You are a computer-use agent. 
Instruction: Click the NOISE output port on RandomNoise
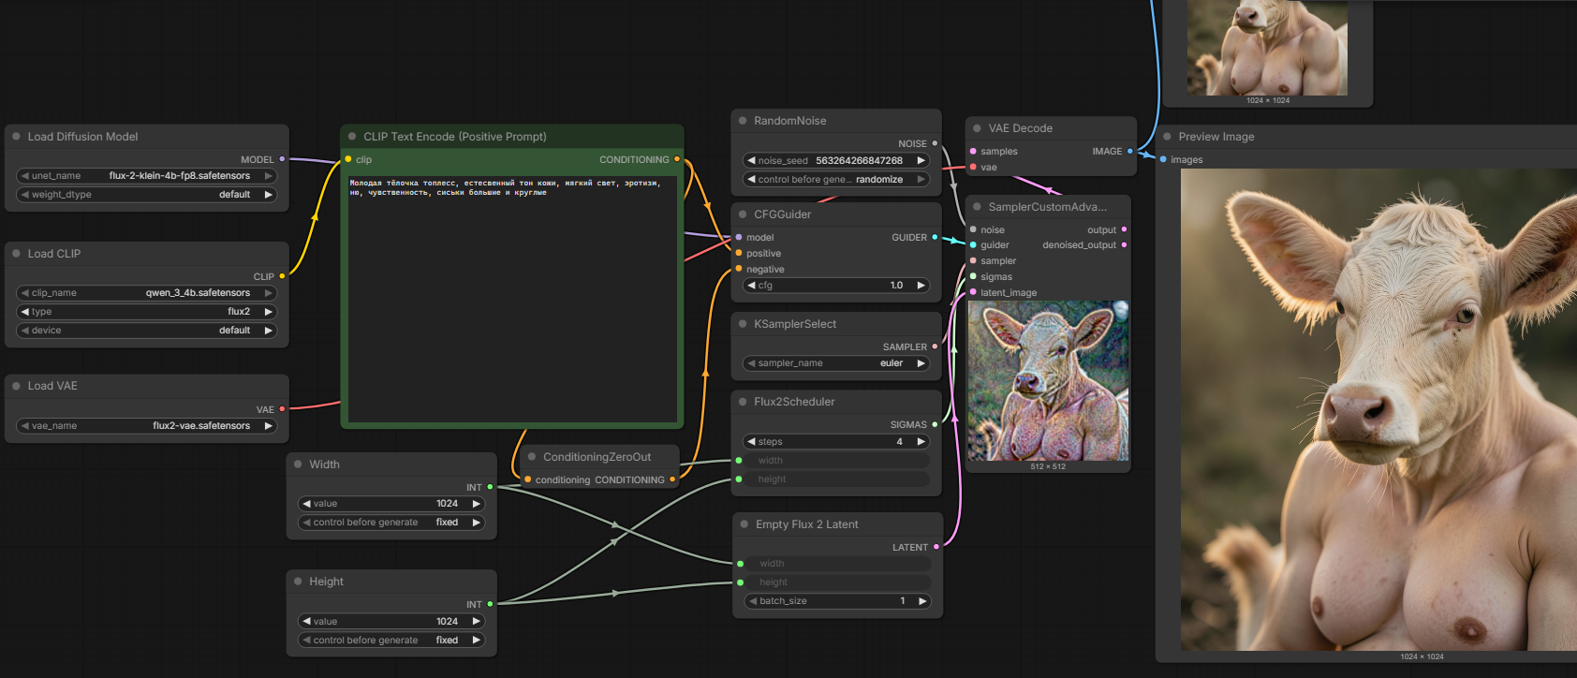pos(935,143)
